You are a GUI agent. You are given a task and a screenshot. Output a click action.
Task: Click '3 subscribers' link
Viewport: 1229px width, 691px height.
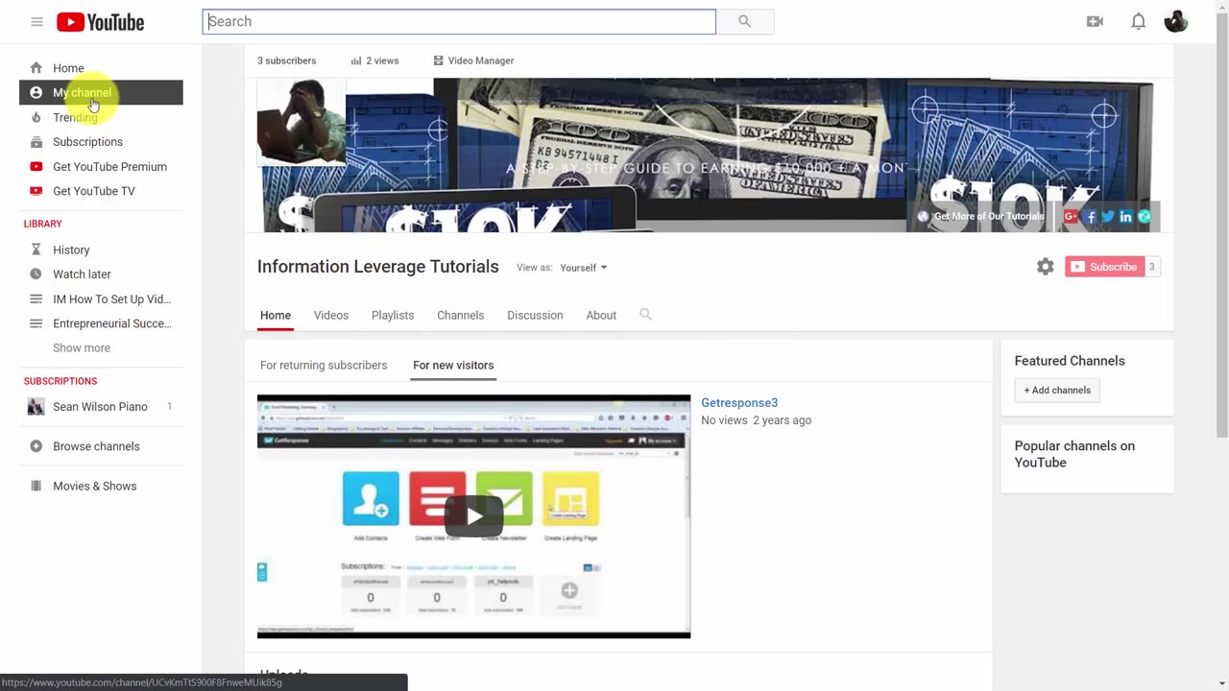286,60
